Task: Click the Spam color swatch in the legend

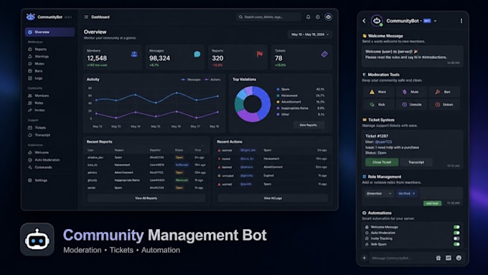Action: pos(278,89)
